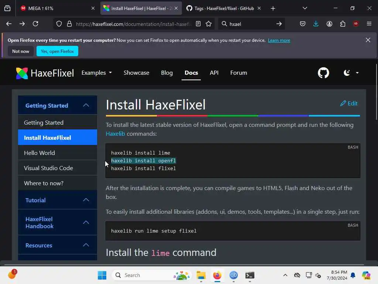The image size is (378, 284).
Task: Click the haxelib install lime line
Action: [141, 153]
